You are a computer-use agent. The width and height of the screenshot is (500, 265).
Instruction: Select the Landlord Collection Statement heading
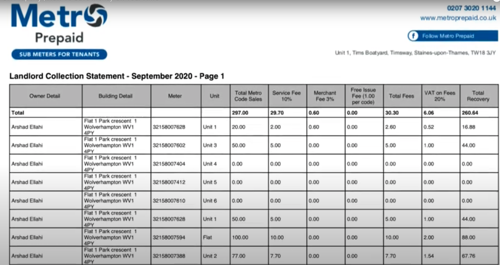coord(117,76)
